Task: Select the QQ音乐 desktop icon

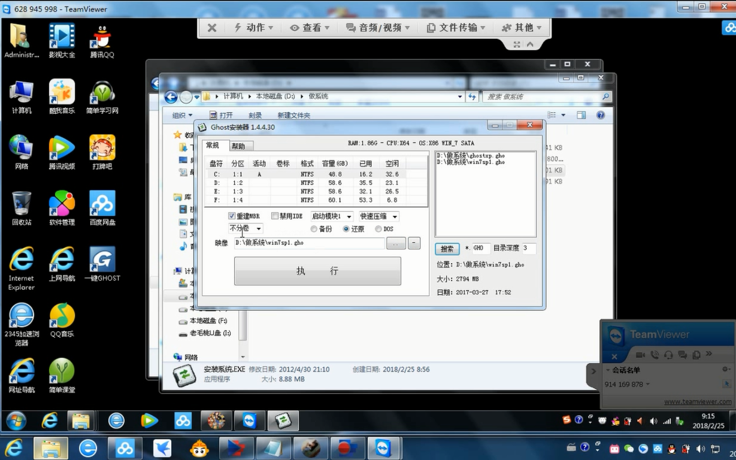Action: point(62,320)
